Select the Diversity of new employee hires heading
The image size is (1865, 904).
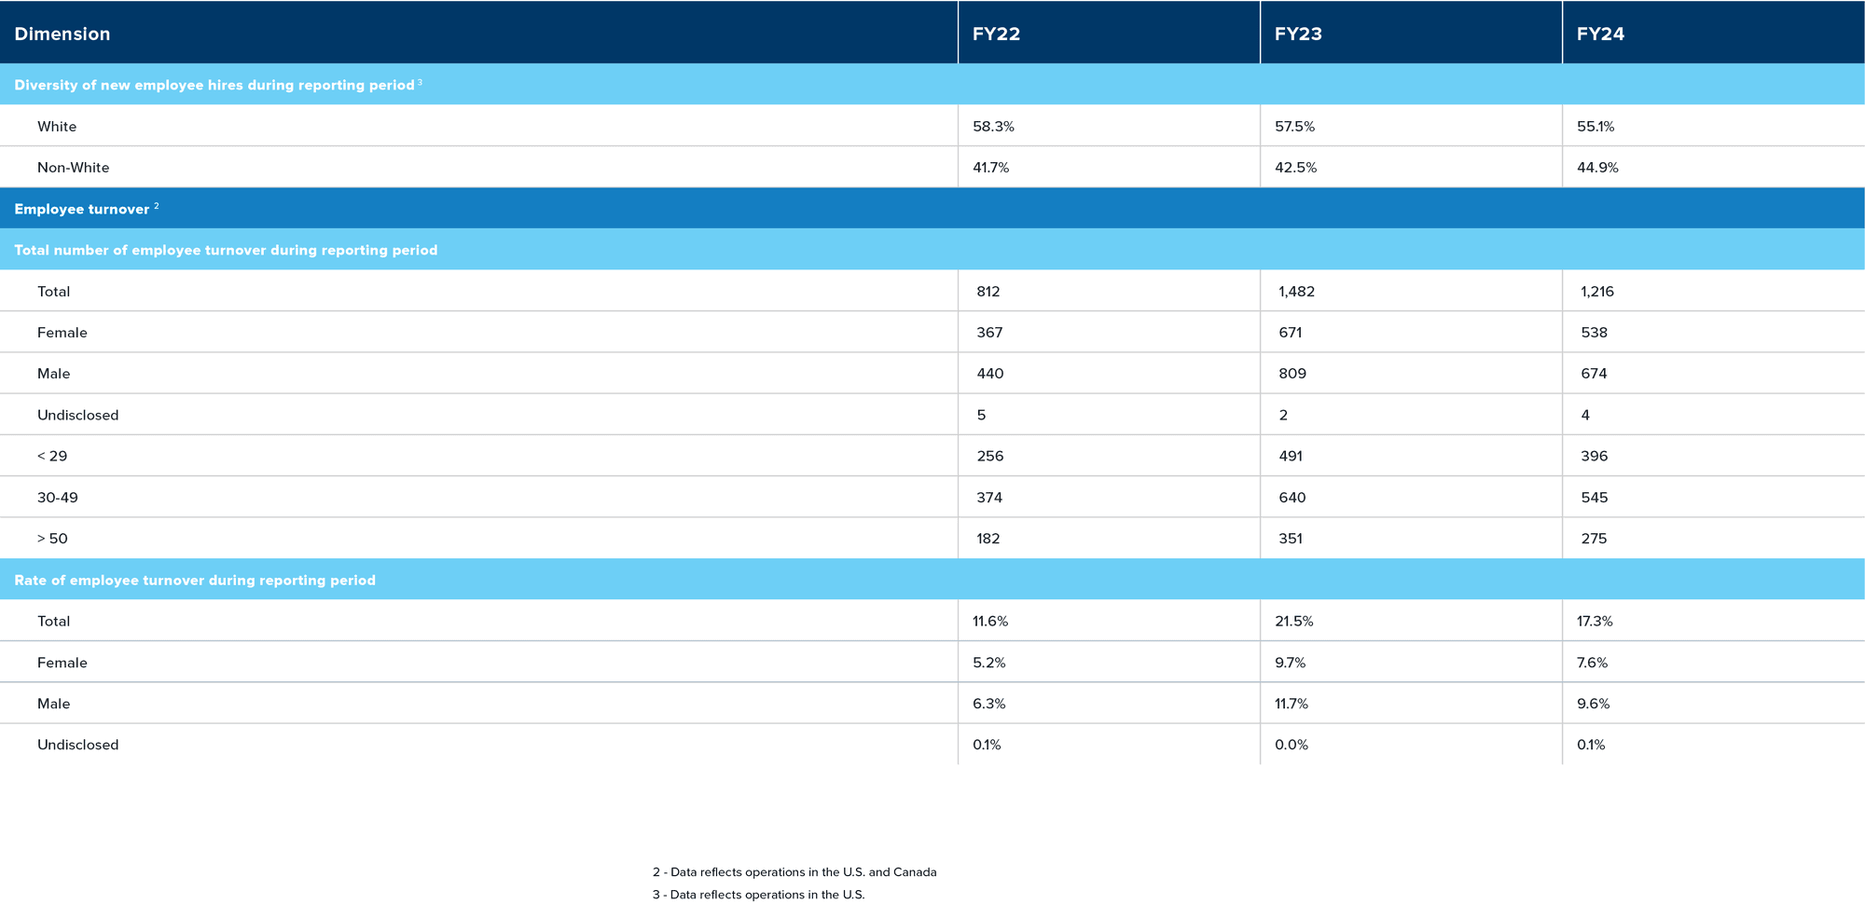214,85
